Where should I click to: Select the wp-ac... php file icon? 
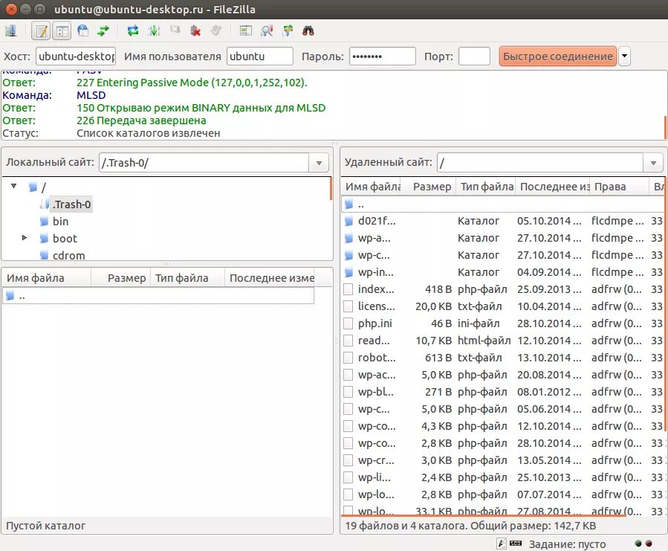click(x=348, y=375)
